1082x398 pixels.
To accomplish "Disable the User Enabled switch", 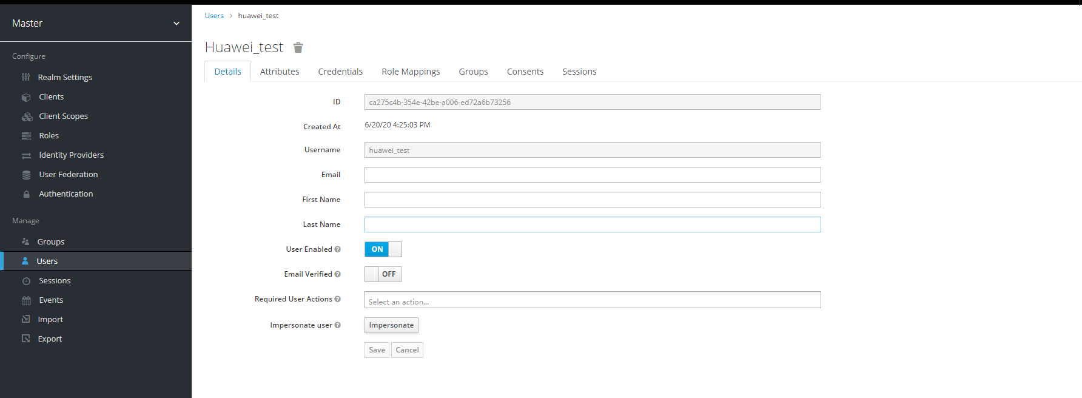I will (x=383, y=249).
